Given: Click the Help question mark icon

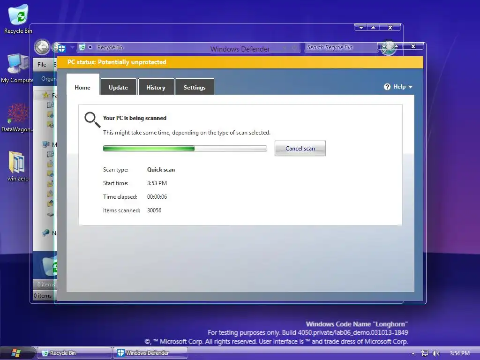Looking at the screenshot, I should click(387, 87).
